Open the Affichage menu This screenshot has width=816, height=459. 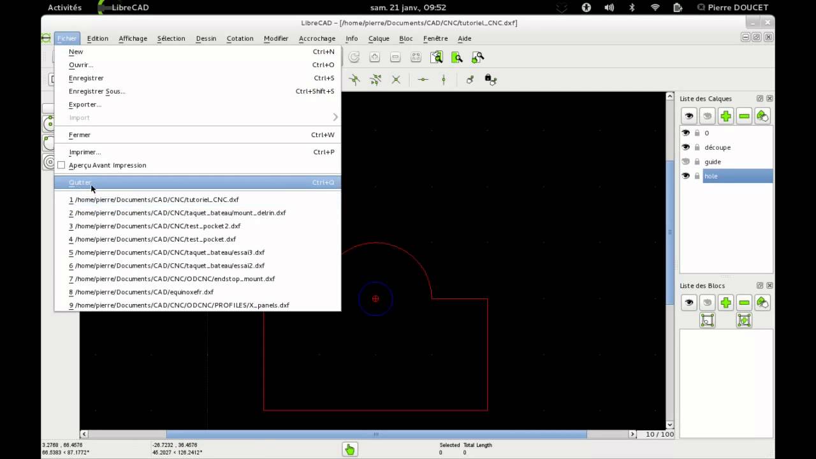pyautogui.click(x=133, y=38)
